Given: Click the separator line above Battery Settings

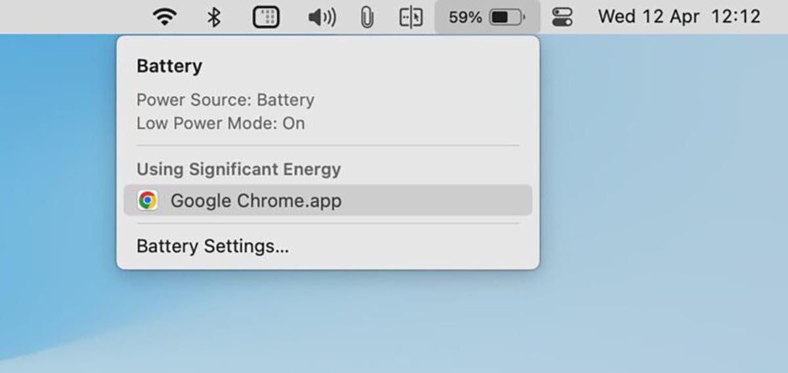Looking at the screenshot, I should 328,224.
